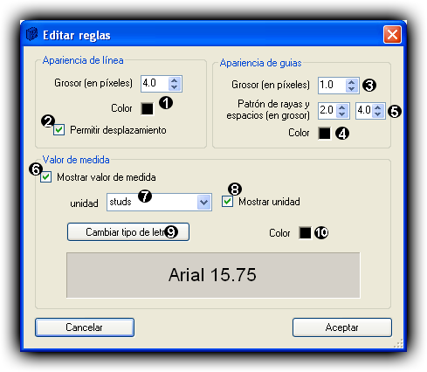Viewport: 427px width, 372px height.
Task: Increase line thickness with up arrow
Action: pos(174,80)
